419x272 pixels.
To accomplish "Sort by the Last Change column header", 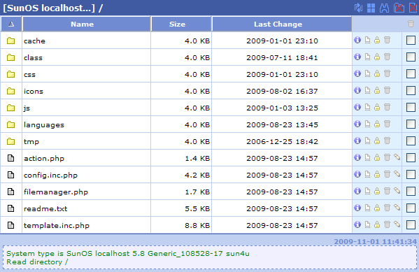I will click(282, 24).
